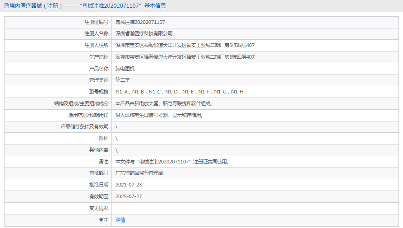The image size is (403, 228).
Task: Click the 注册人住所 address value
Action: pos(185,46)
